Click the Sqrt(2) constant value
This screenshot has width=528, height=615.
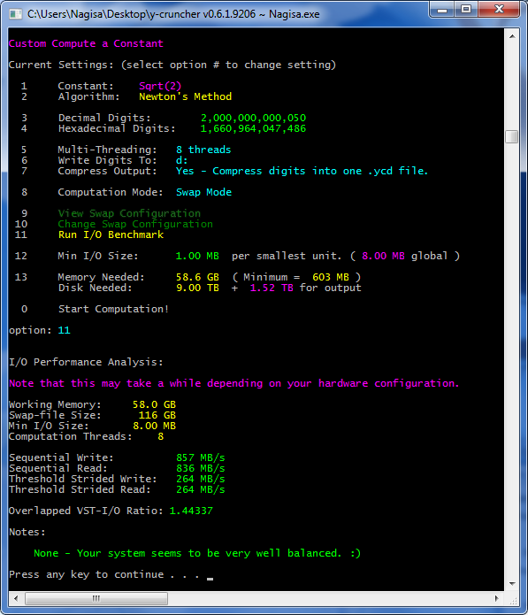(160, 86)
